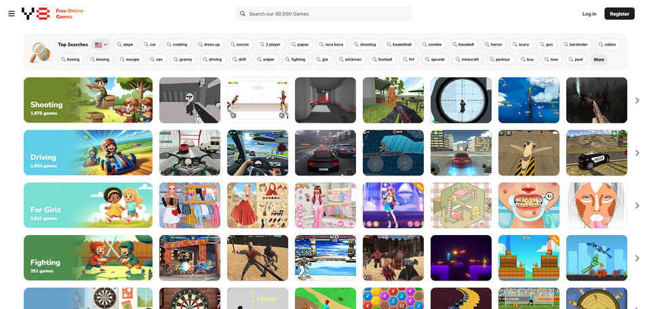Select the 'love' search tag
Image resolution: width=651 pixels, height=309 pixels.
click(551, 60)
